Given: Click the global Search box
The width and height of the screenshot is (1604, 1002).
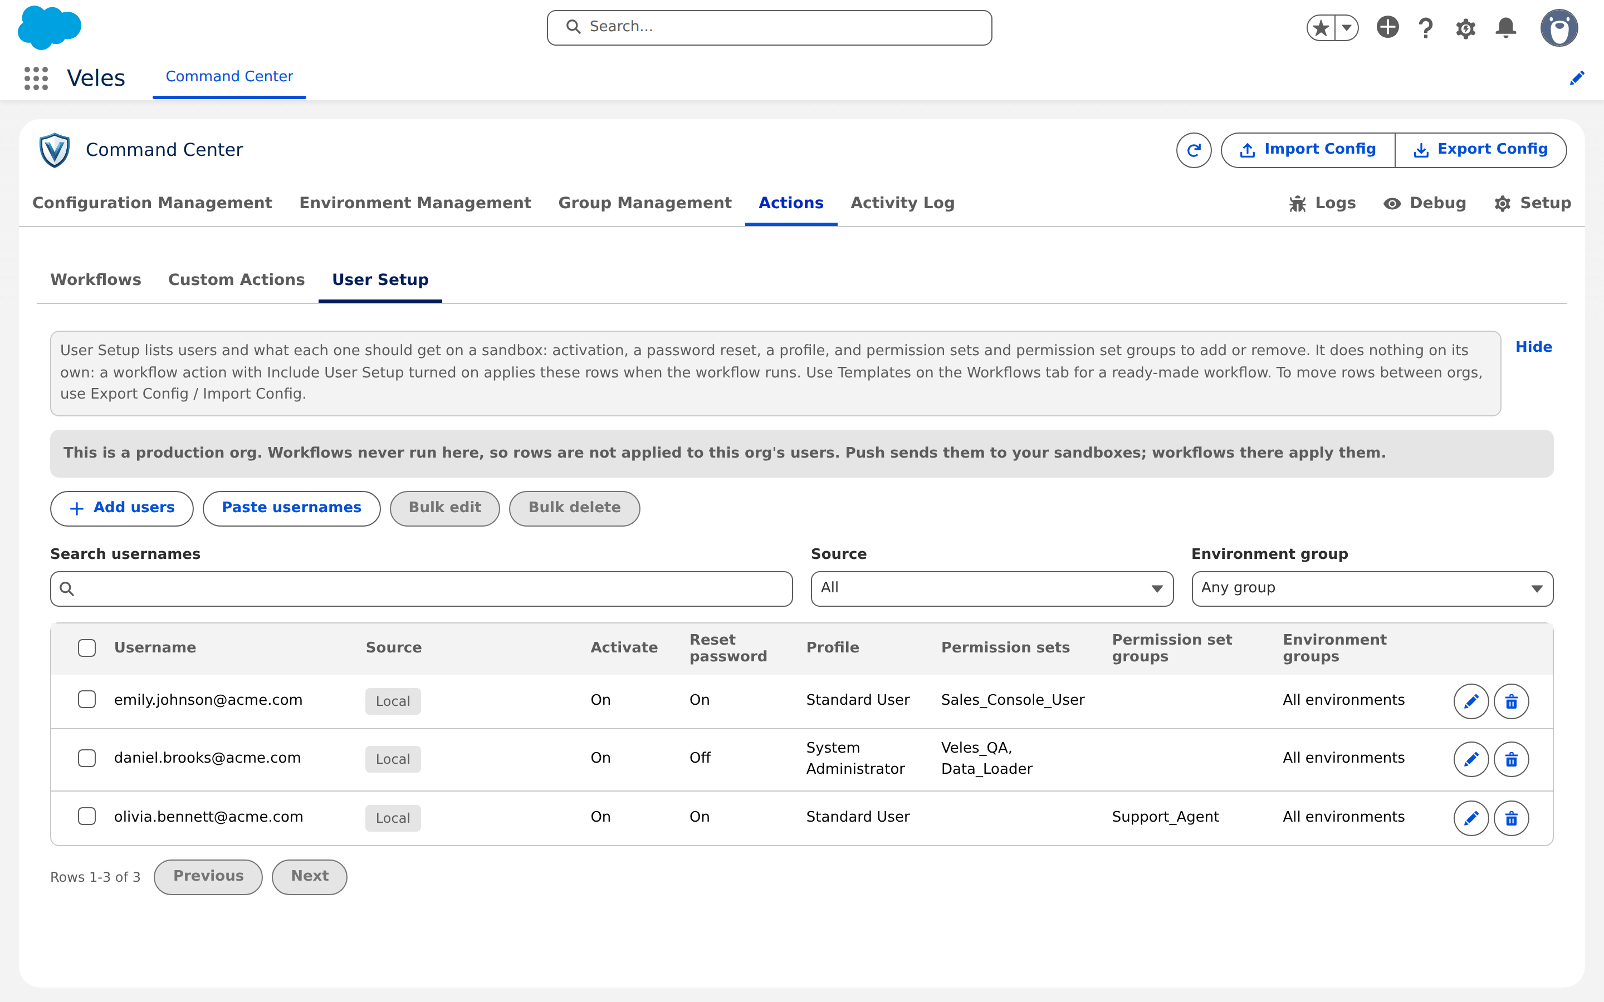Looking at the screenshot, I should tap(769, 28).
